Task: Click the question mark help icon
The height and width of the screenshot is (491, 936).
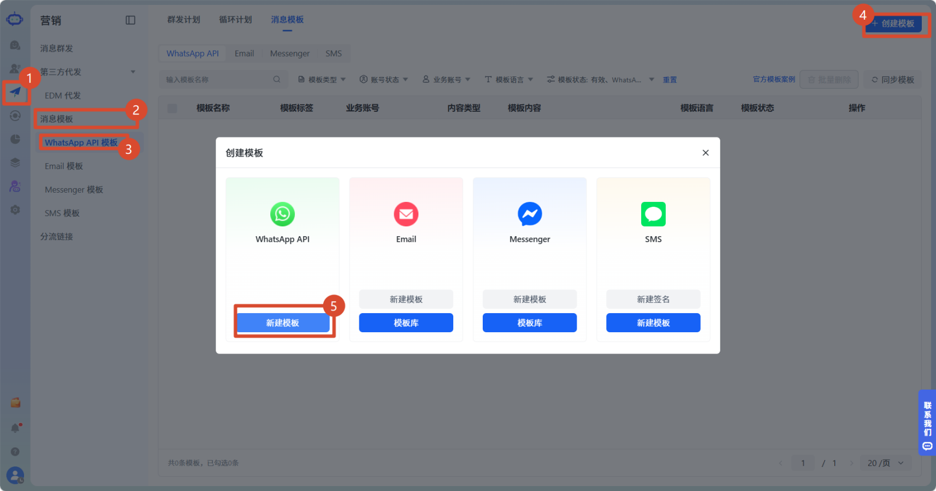Action: (x=15, y=452)
